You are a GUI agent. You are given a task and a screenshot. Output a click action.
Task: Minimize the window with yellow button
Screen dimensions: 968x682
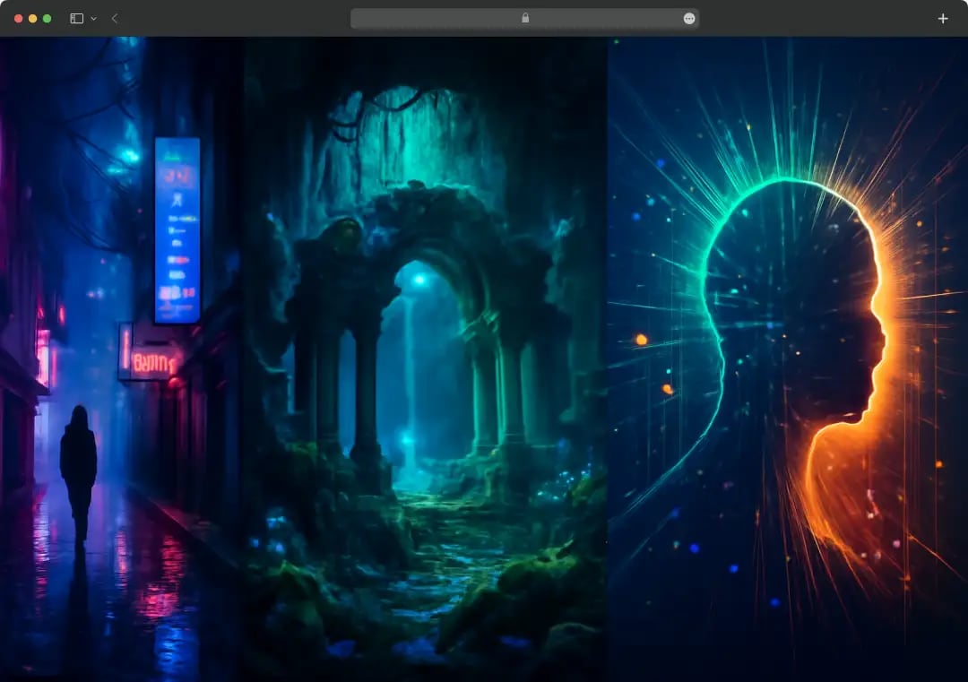(x=33, y=19)
